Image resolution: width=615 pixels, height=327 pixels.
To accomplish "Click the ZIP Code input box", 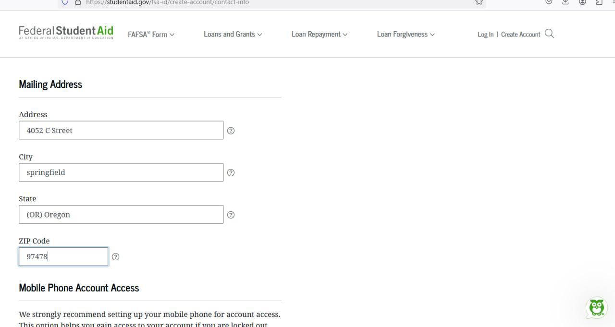I will (63, 257).
